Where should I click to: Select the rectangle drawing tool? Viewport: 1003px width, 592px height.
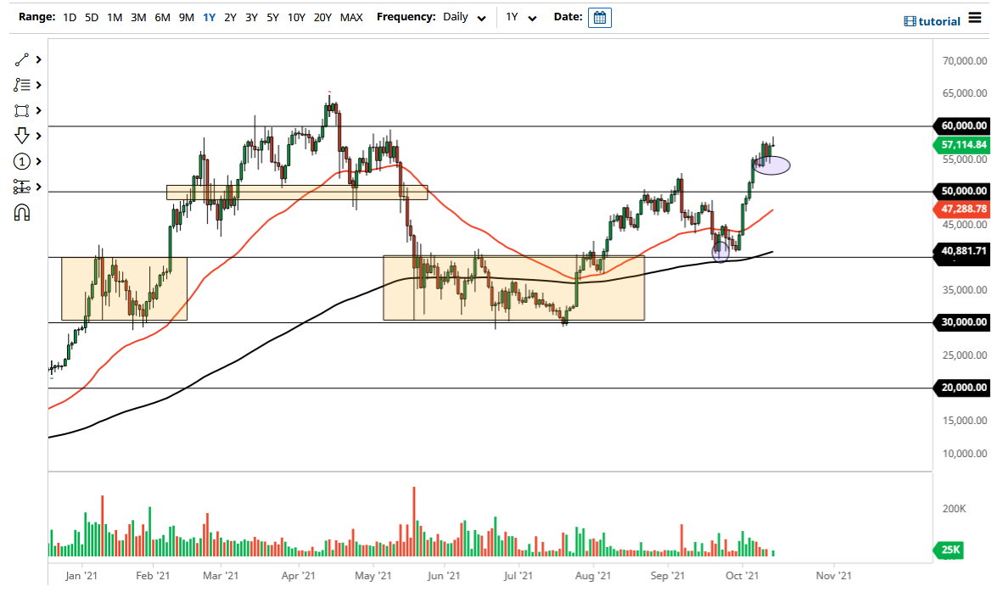21,110
